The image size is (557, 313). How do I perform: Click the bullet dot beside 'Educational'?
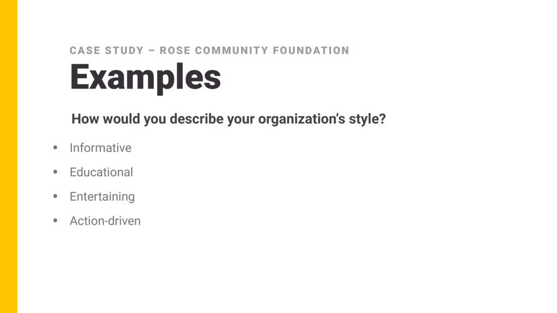tap(55, 172)
